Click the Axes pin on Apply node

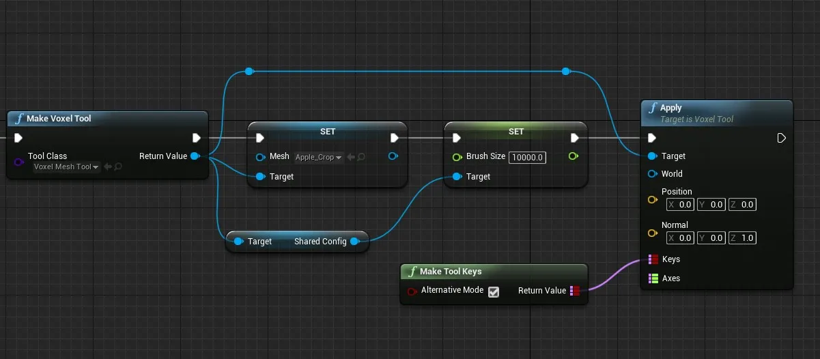(x=653, y=278)
